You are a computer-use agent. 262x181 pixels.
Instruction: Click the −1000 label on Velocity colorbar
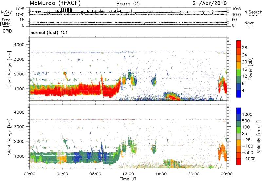[x=249, y=159]
